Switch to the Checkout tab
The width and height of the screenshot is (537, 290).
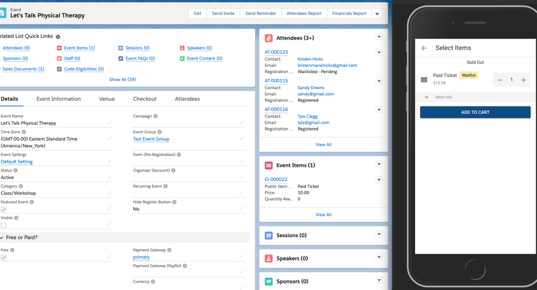[x=145, y=99]
